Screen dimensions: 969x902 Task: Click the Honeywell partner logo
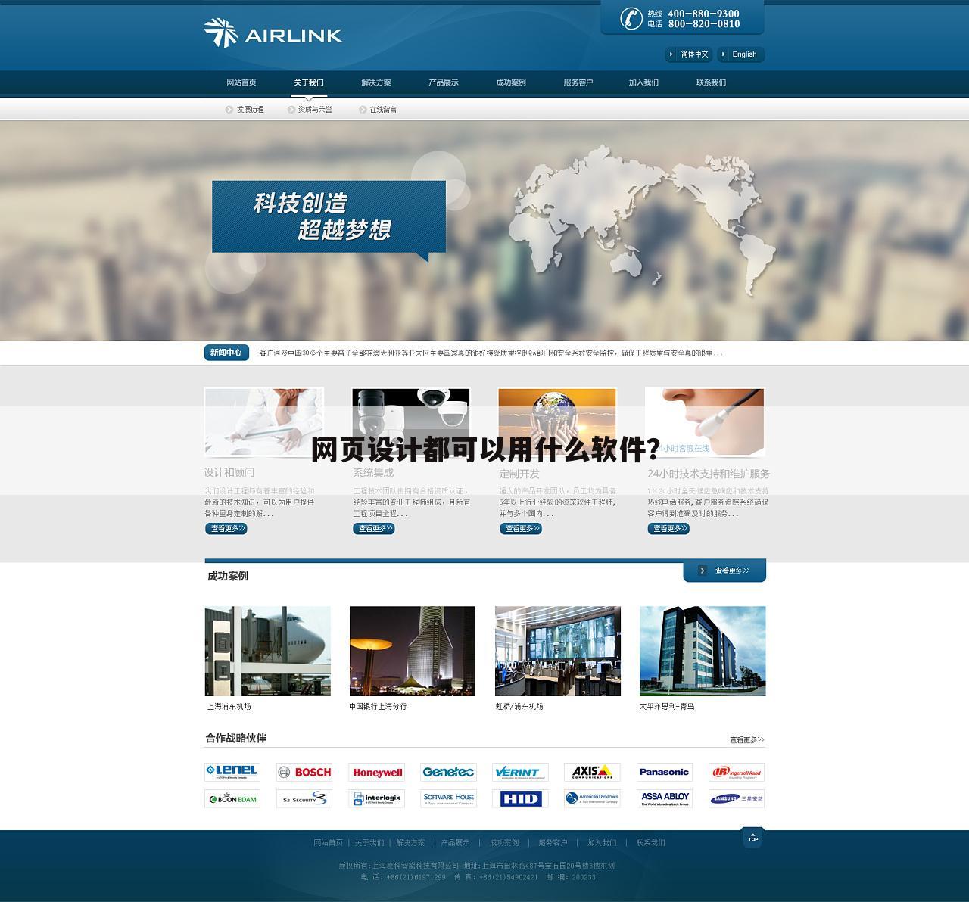point(377,772)
